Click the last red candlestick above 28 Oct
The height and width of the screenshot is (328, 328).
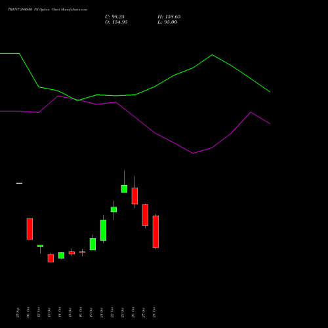click(155, 232)
